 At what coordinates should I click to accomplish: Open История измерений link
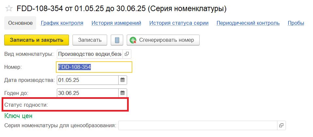pos(116,23)
